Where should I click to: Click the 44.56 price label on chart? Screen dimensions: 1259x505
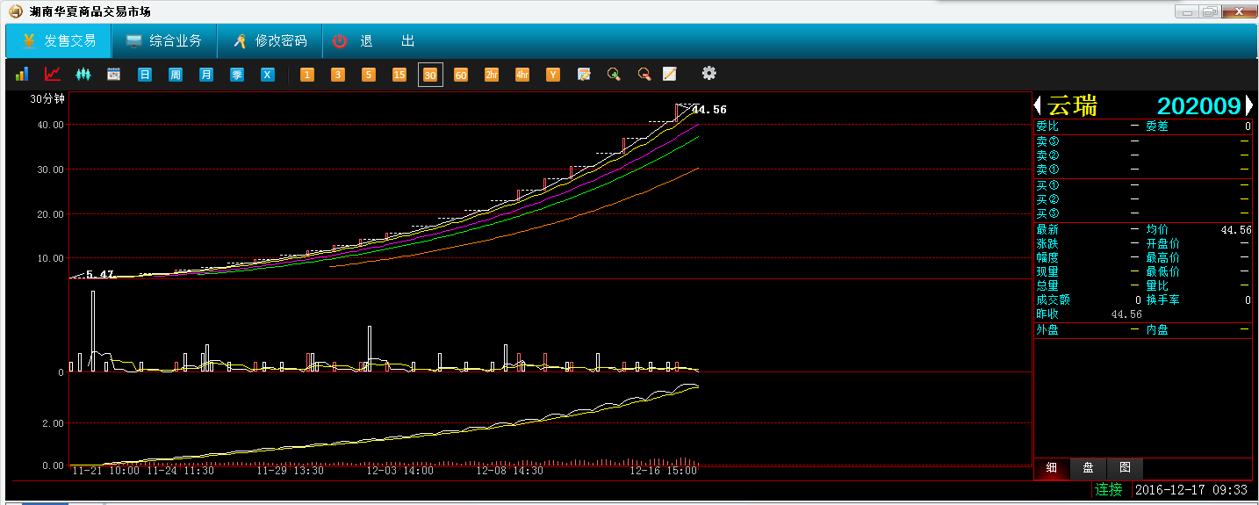point(709,110)
